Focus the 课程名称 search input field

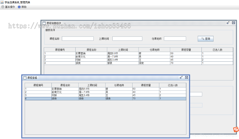(x=78, y=39)
